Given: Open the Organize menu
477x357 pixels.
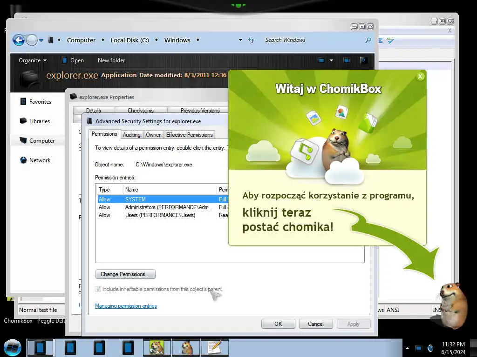Looking at the screenshot, I should click(x=33, y=60).
